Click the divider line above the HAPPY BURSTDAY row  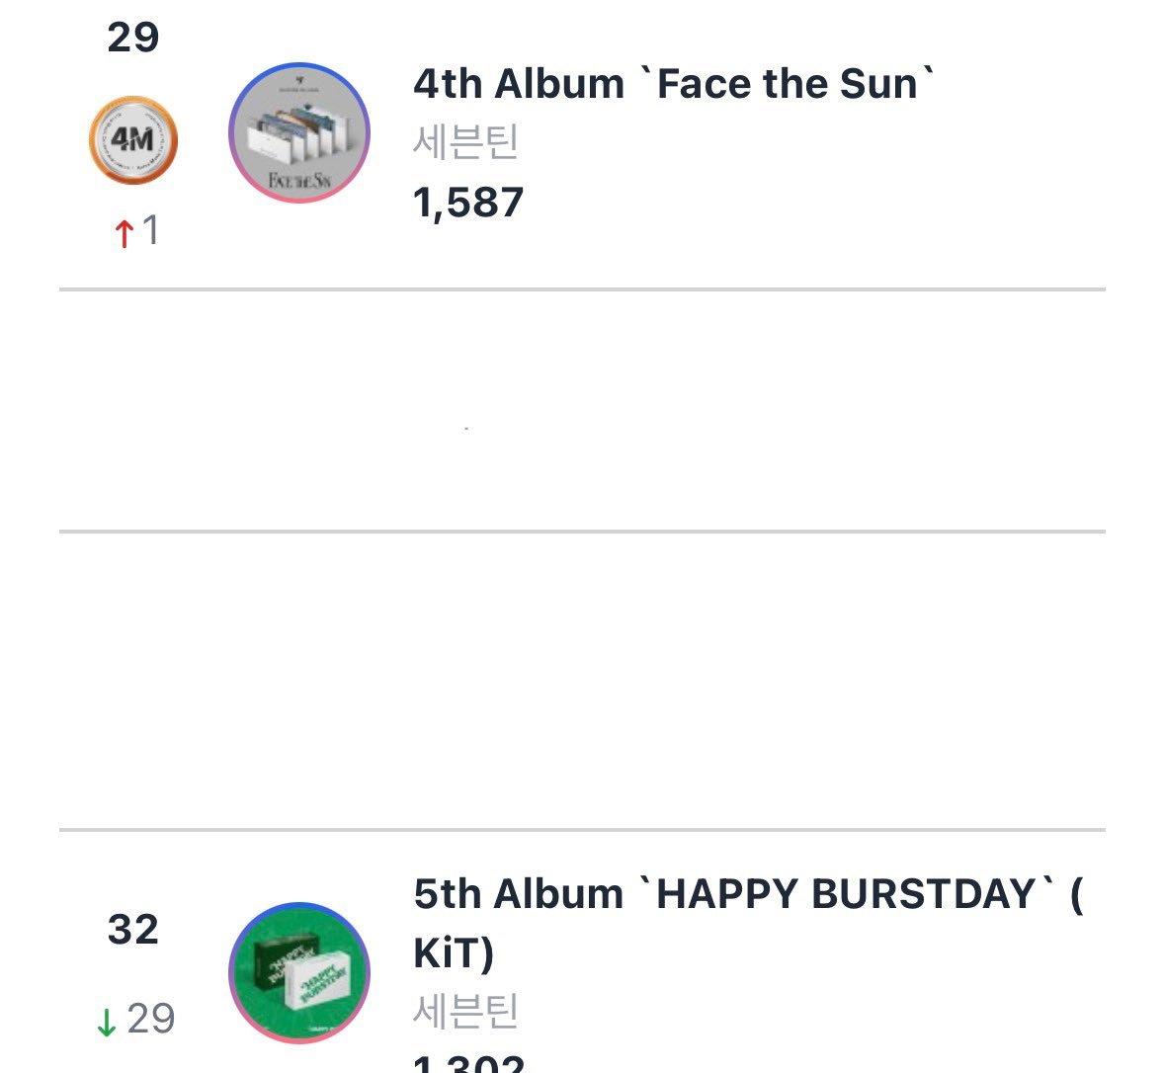click(583, 829)
